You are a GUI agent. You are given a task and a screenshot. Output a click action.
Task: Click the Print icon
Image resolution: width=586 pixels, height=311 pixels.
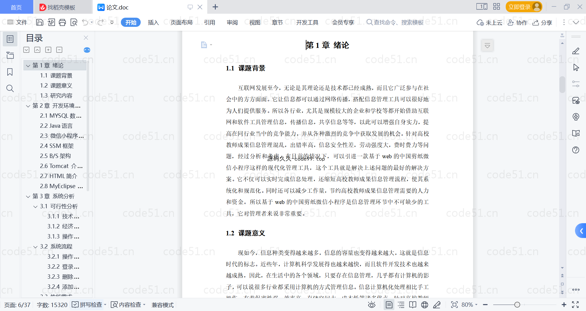[x=63, y=22]
